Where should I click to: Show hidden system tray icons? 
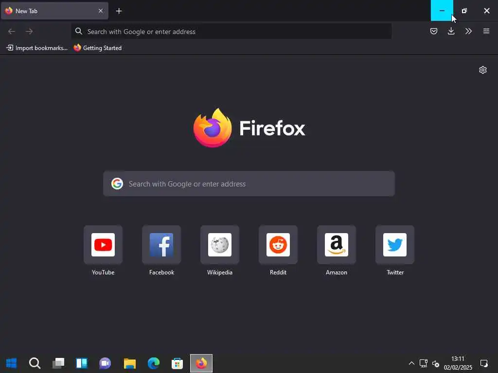click(x=411, y=363)
